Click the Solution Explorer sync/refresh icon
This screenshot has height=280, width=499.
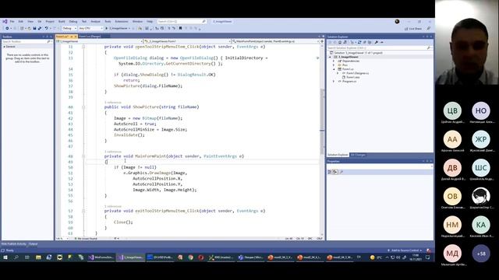tap(359, 42)
